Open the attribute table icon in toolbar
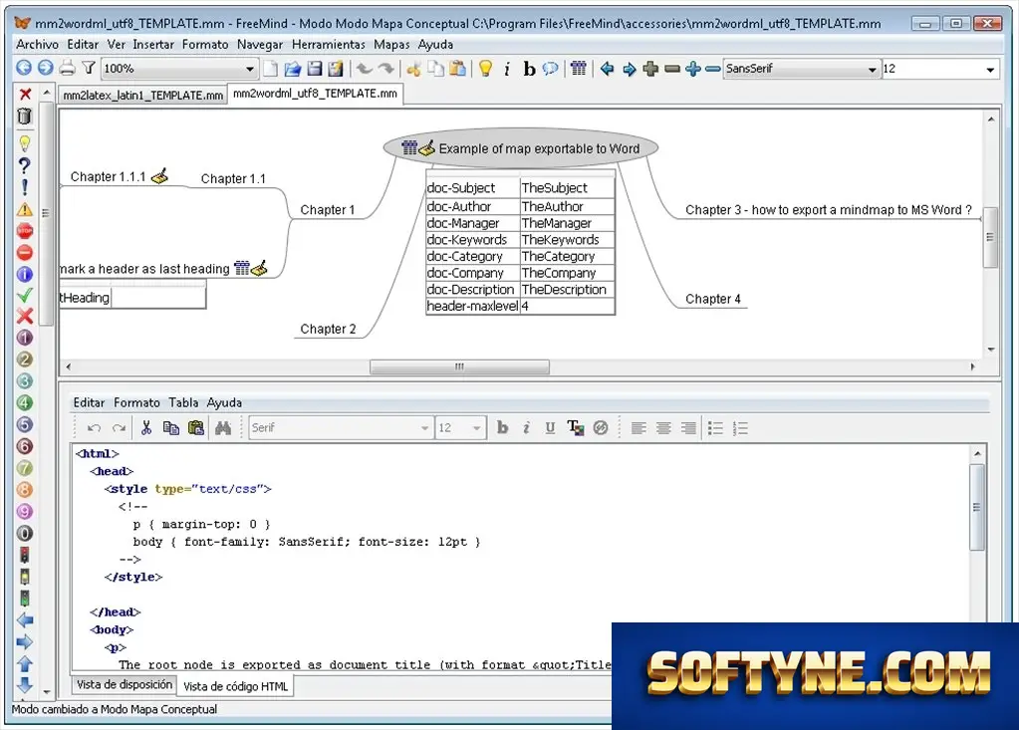 (579, 68)
